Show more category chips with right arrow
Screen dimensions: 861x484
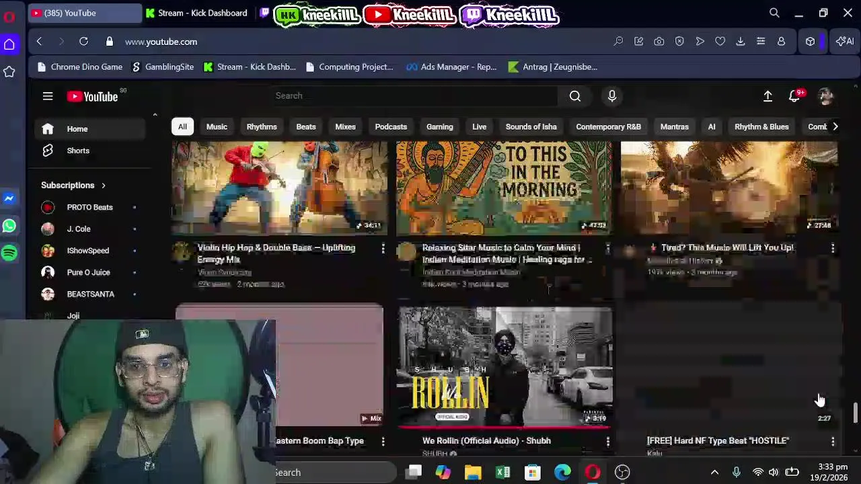click(835, 126)
